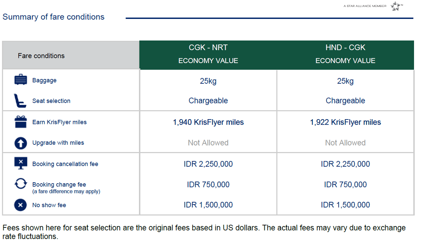Click the Baggage suitcase icon
The image size is (421, 246).
click(x=20, y=80)
